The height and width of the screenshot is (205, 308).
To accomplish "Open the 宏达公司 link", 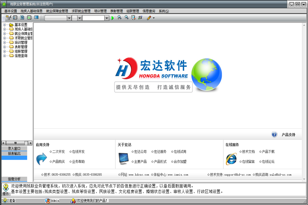I will point(140,152).
